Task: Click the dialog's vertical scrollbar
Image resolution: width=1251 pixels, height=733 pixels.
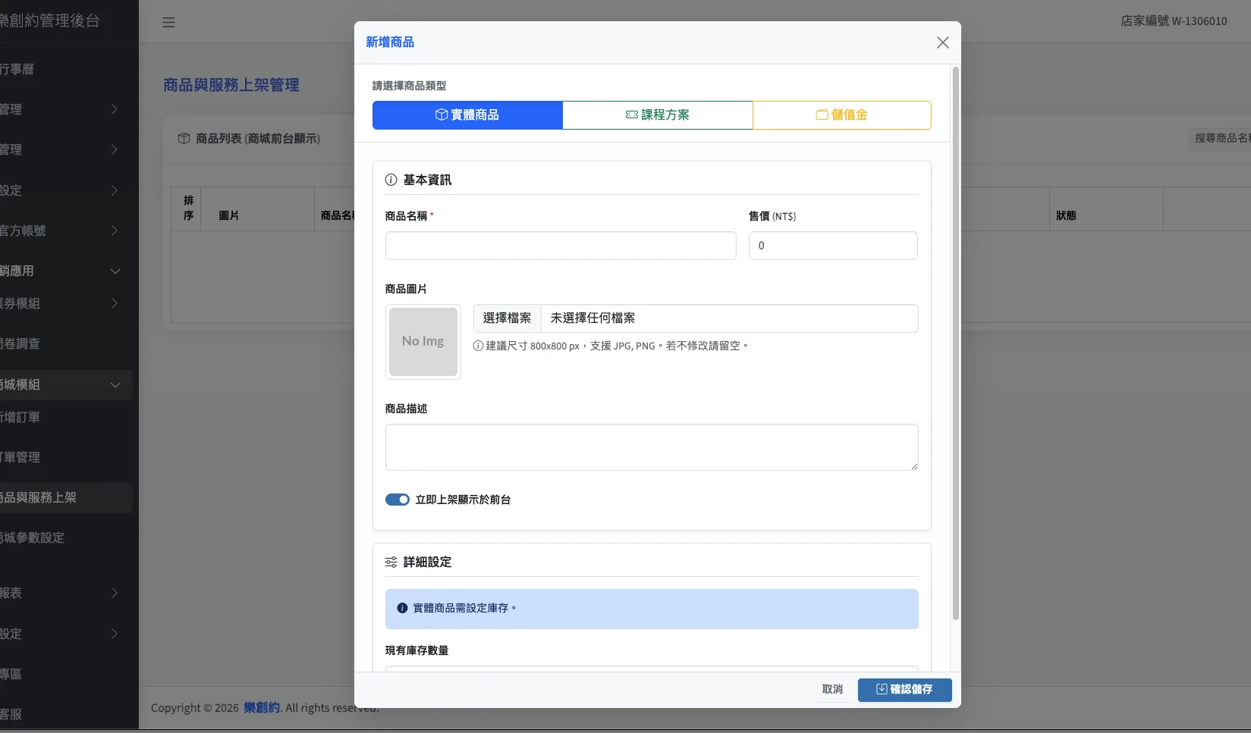Action: pyautogui.click(x=955, y=341)
